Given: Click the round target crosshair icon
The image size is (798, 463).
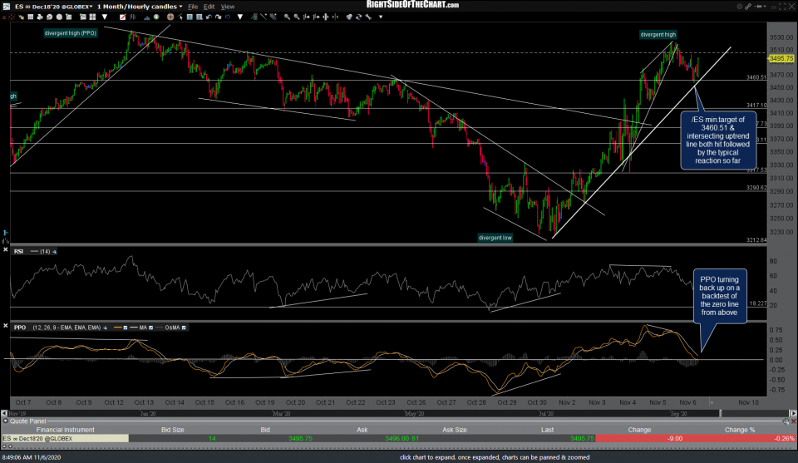Looking at the screenshot, I should (170, 17).
